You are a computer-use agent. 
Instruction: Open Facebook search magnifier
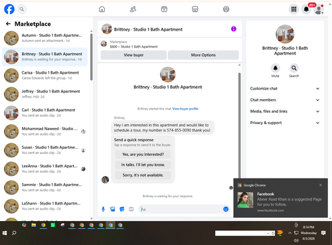coord(22,9)
